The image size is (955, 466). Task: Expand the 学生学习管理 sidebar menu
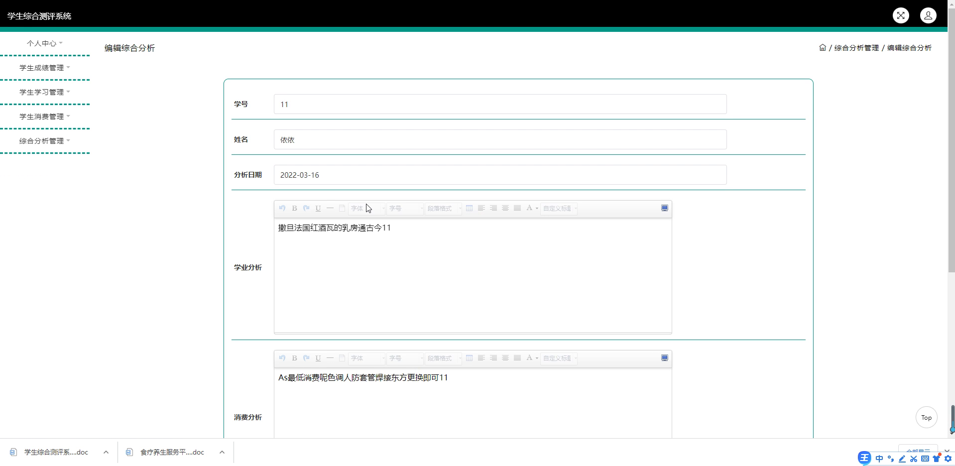[x=45, y=92]
